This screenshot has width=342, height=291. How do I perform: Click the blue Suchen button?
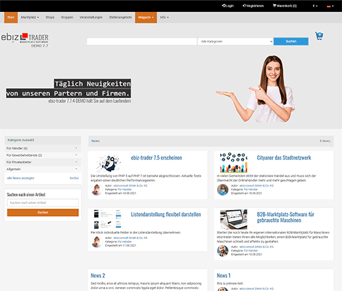(x=291, y=41)
